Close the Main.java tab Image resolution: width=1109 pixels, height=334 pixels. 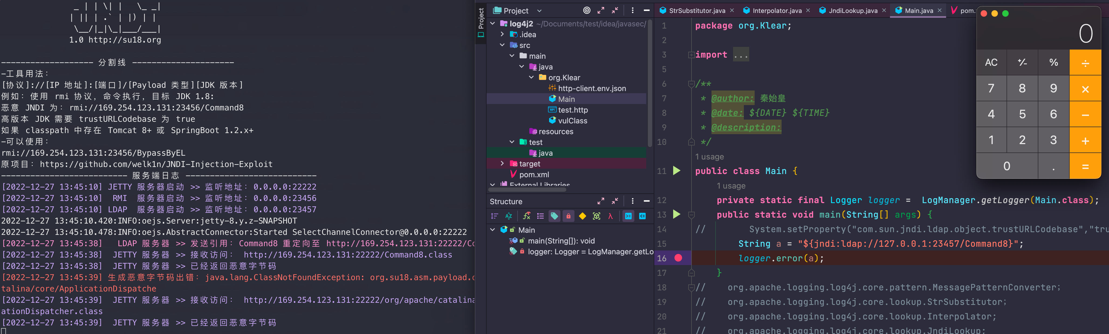pos(939,10)
